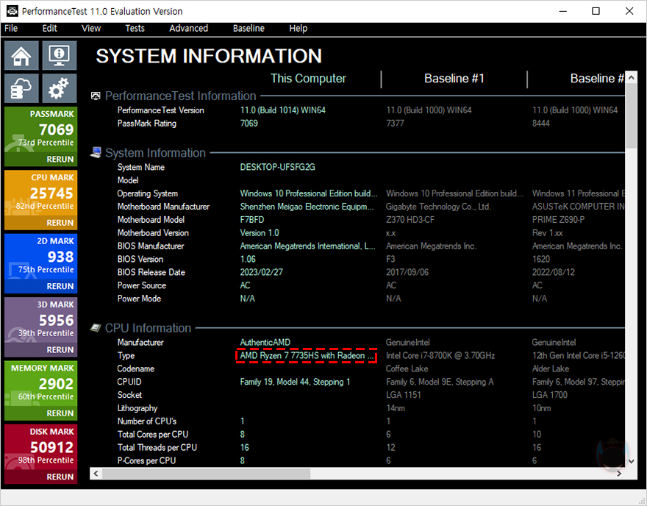Click the horizontal scrollbar left arrow
The width and height of the screenshot is (647, 506).
[96, 474]
